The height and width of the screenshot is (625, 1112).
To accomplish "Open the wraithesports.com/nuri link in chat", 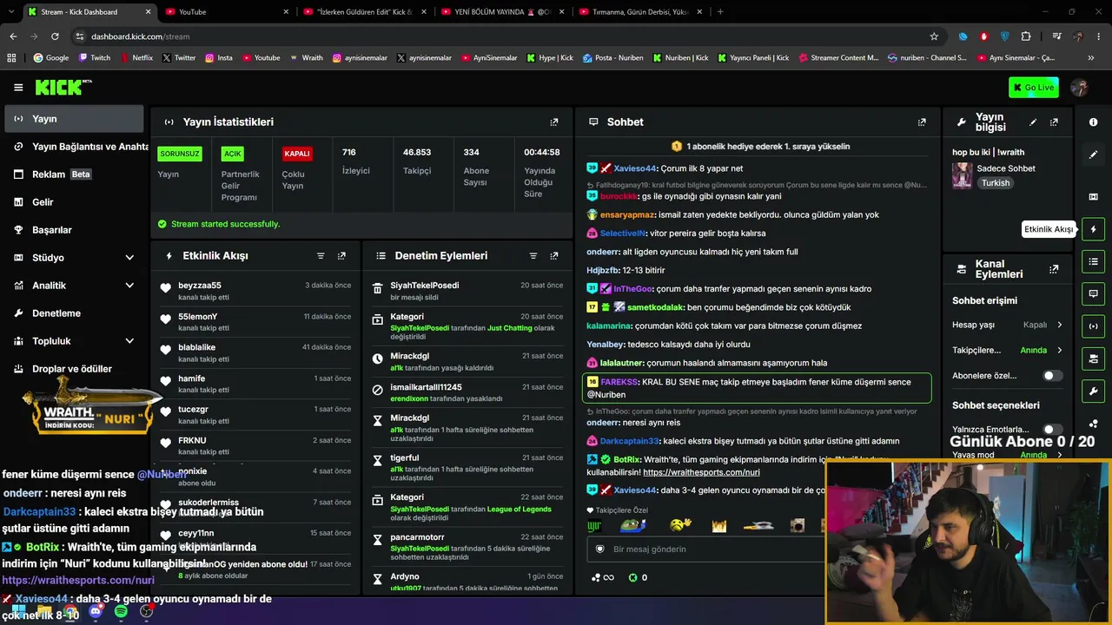I will [x=701, y=472].
